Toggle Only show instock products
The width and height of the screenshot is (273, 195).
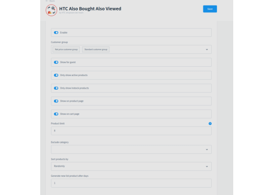pyautogui.click(x=56, y=88)
